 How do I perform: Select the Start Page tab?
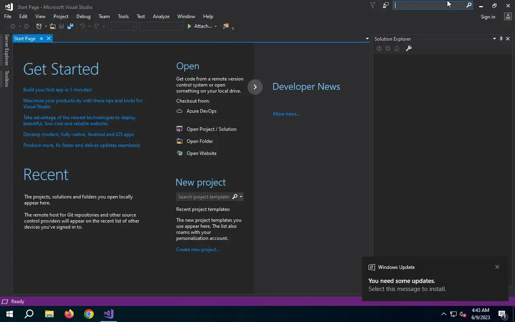click(x=25, y=39)
